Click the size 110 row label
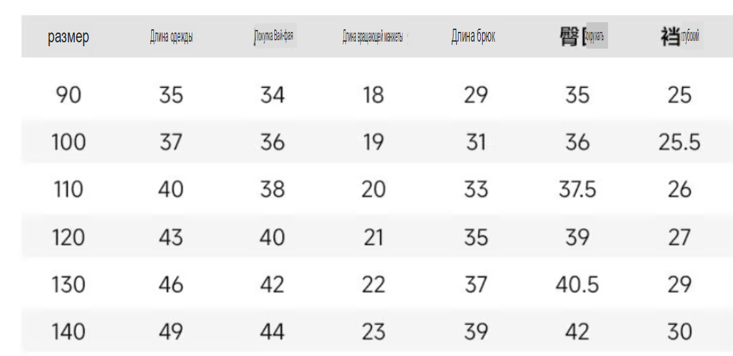The height and width of the screenshot is (356, 733). point(68,189)
